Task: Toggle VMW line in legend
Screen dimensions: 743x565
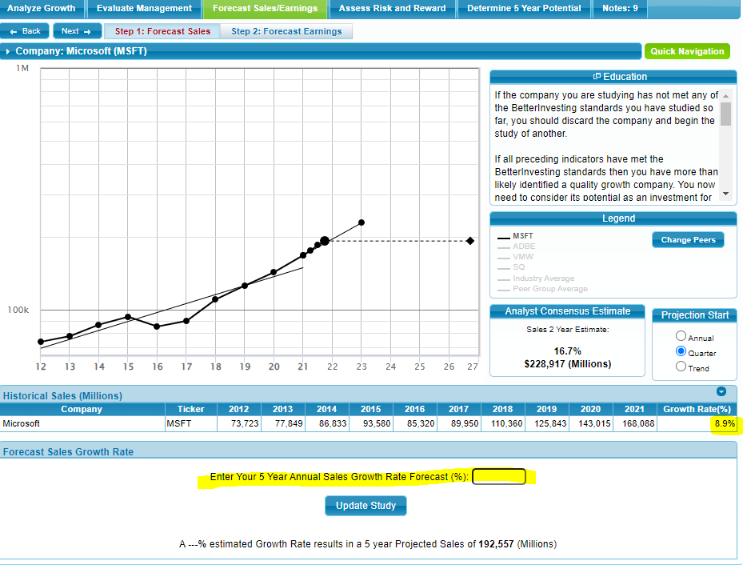Action: click(x=516, y=256)
